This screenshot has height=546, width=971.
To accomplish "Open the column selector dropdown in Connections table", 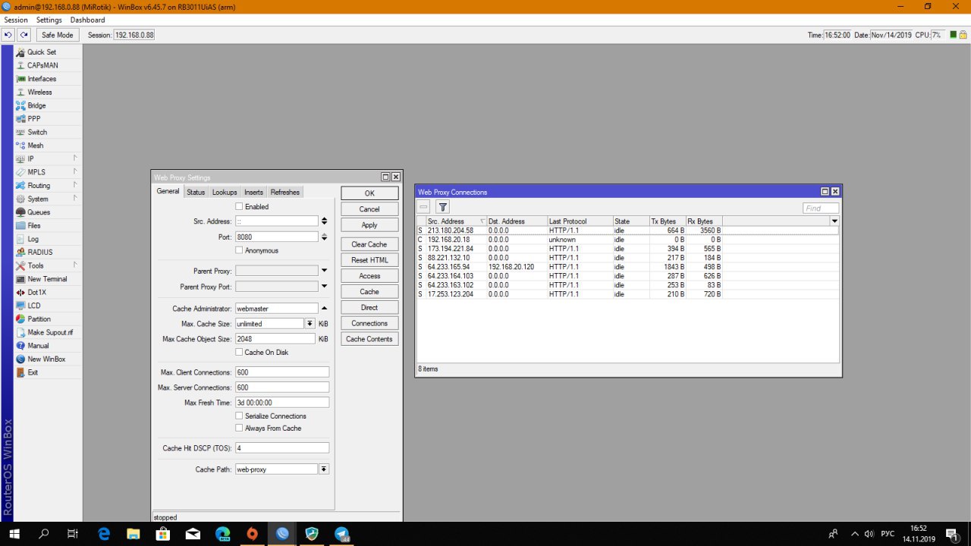I will (x=835, y=221).
